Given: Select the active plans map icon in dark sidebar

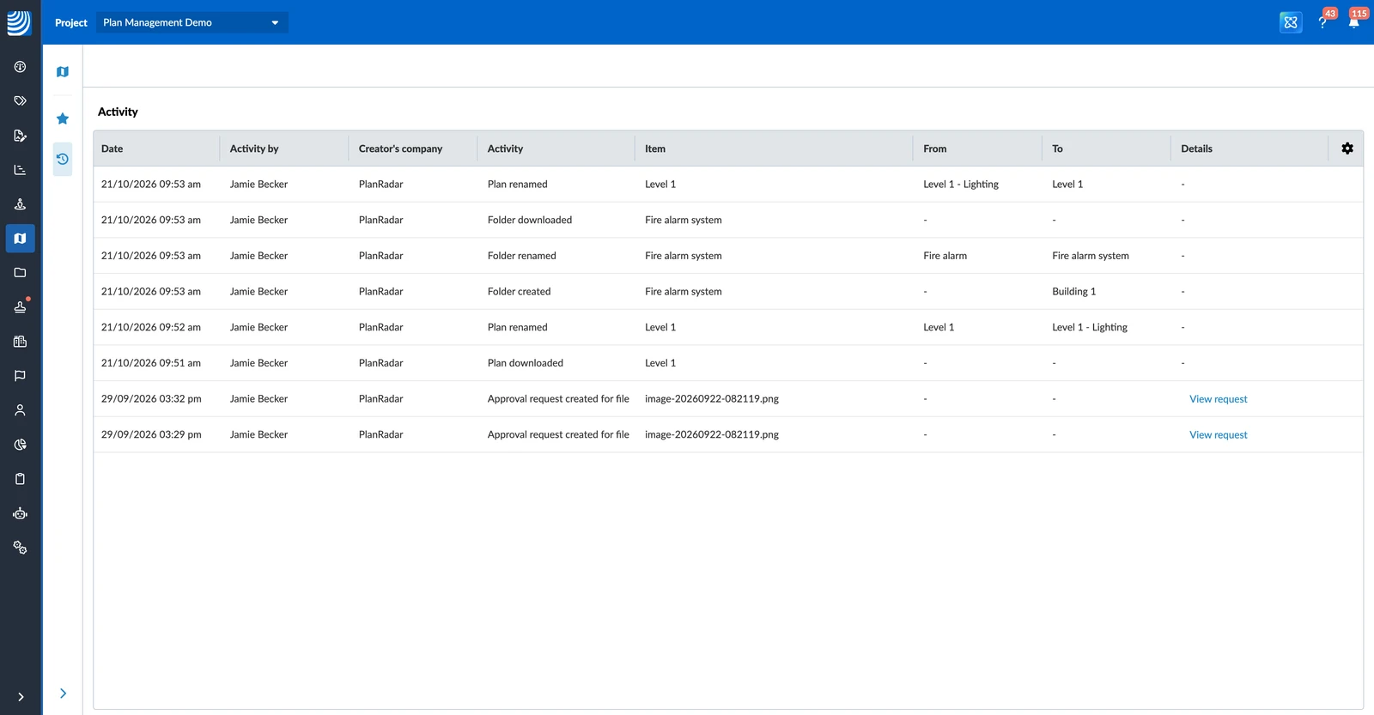Looking at the screenshot, I should click(x=20, y=239).
